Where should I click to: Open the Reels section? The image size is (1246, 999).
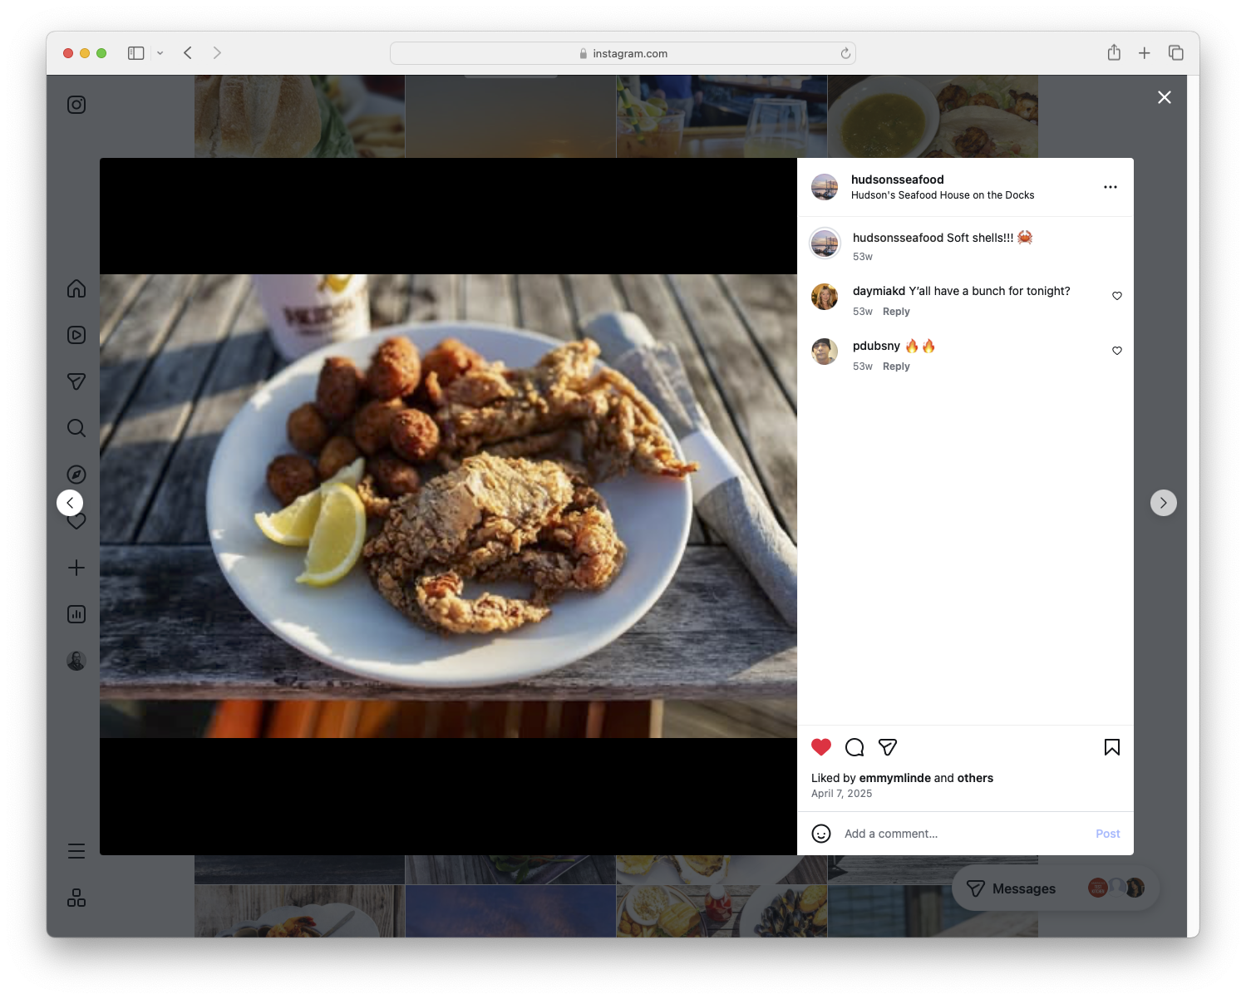(x=76, y=335)
